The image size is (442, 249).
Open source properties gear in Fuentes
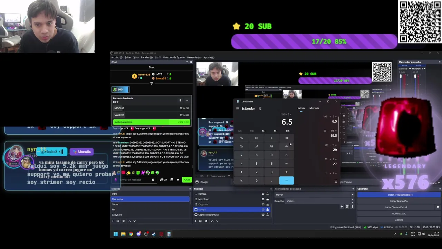click(206, 221)
